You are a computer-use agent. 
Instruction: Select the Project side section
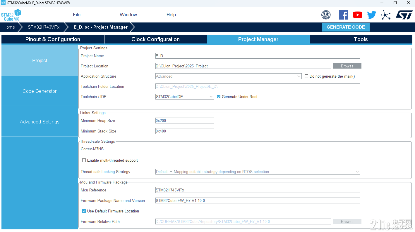coord(40,60)
